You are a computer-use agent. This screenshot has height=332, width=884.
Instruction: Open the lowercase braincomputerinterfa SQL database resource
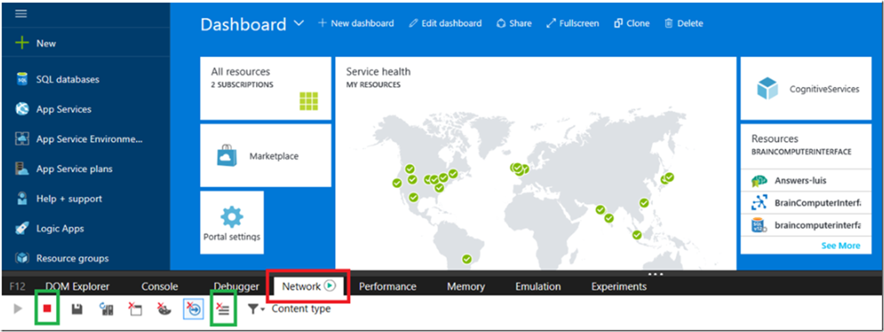[x=806, y=225]
